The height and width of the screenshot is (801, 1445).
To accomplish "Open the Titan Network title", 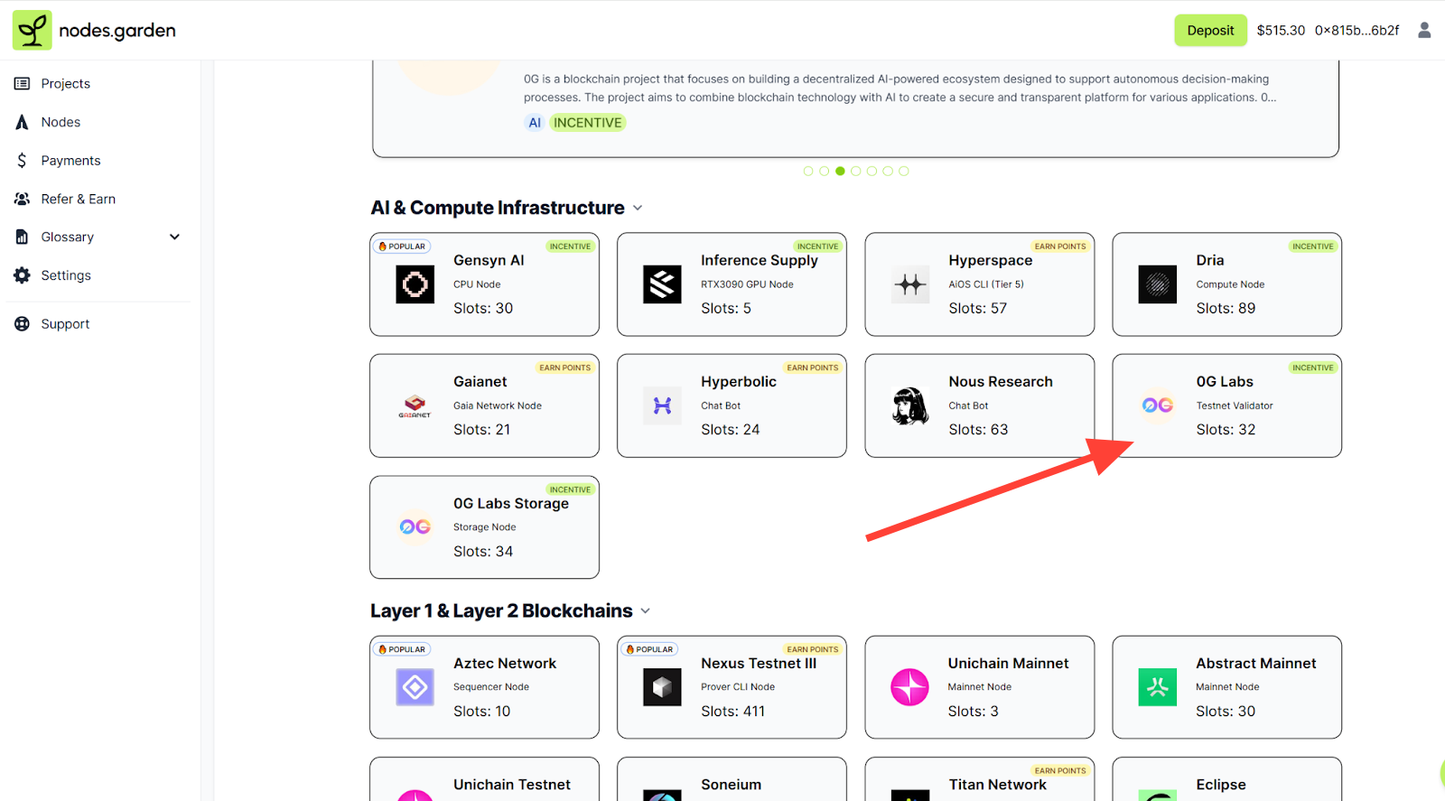I will pyautogui.click(x=997, y=785).
